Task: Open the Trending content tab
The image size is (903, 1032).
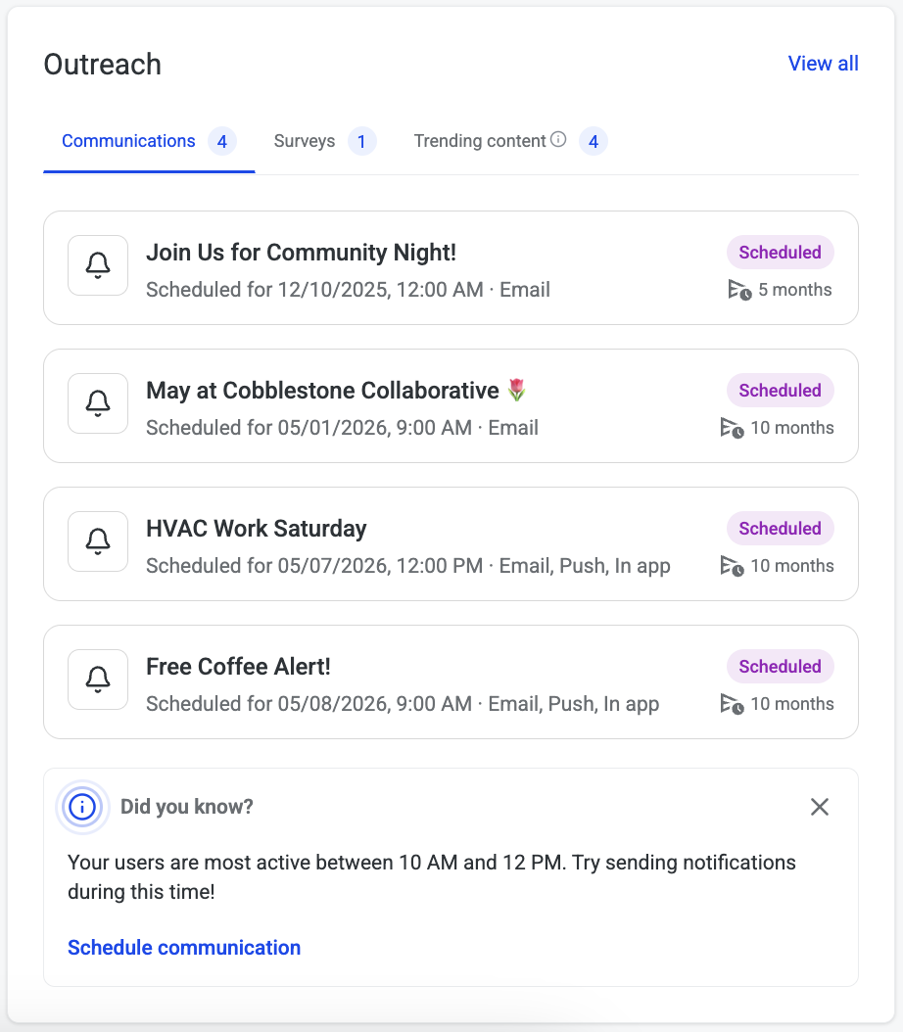Action: coord(480,141)
